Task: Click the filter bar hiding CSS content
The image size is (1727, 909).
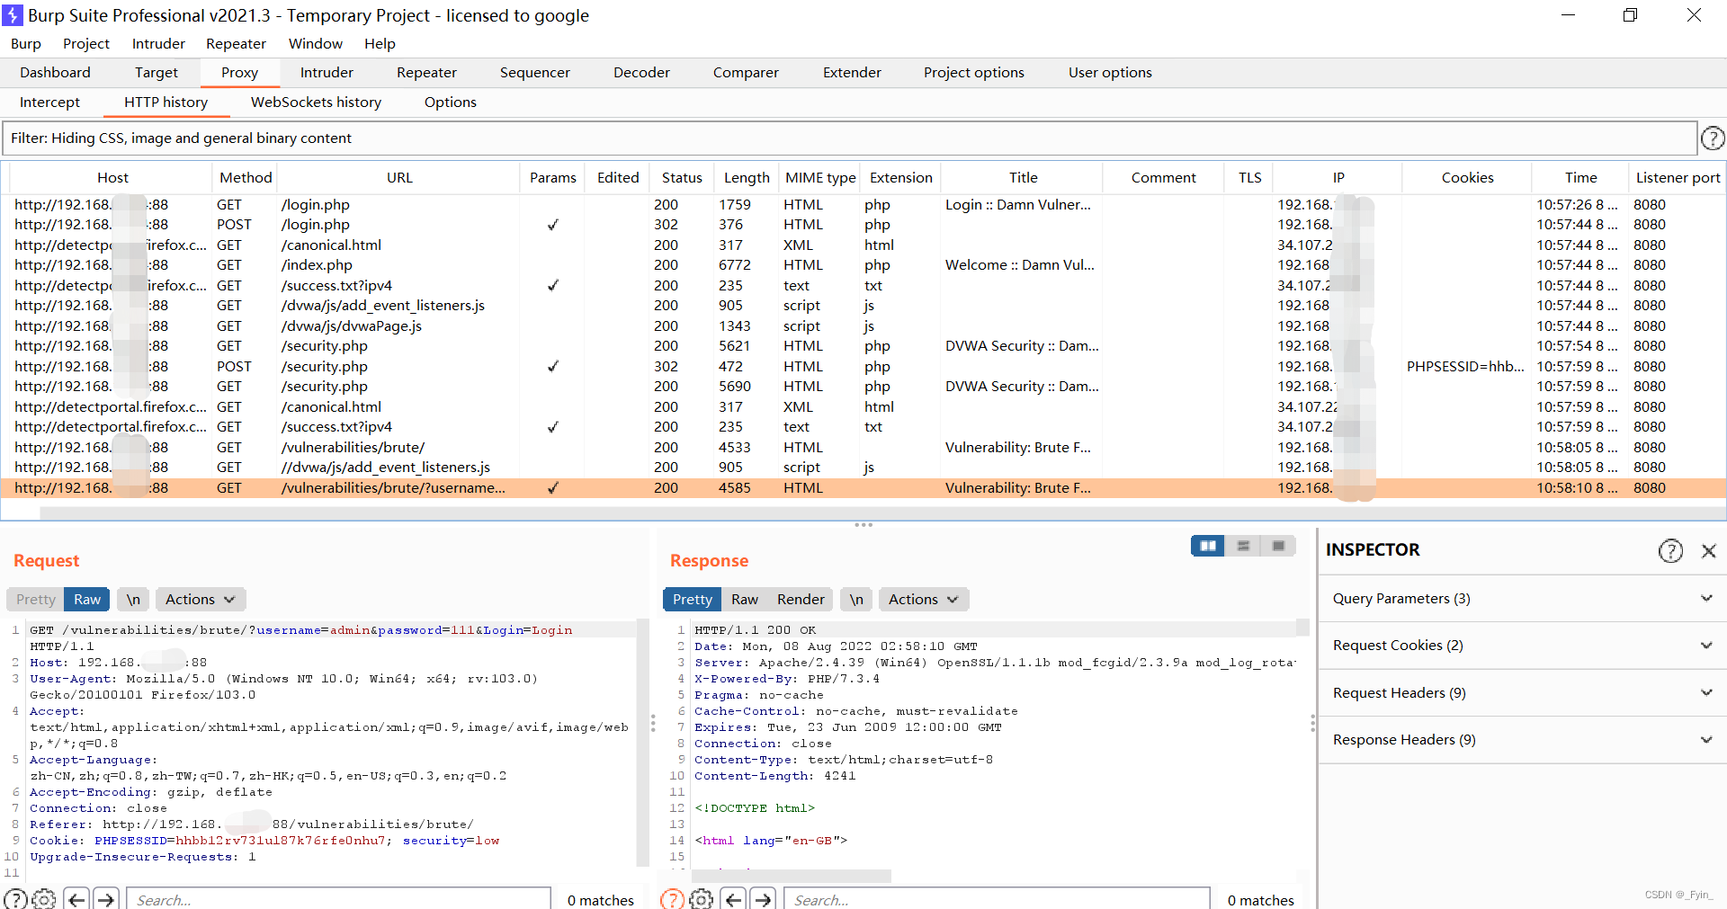Action: click(x=849, y=138)
